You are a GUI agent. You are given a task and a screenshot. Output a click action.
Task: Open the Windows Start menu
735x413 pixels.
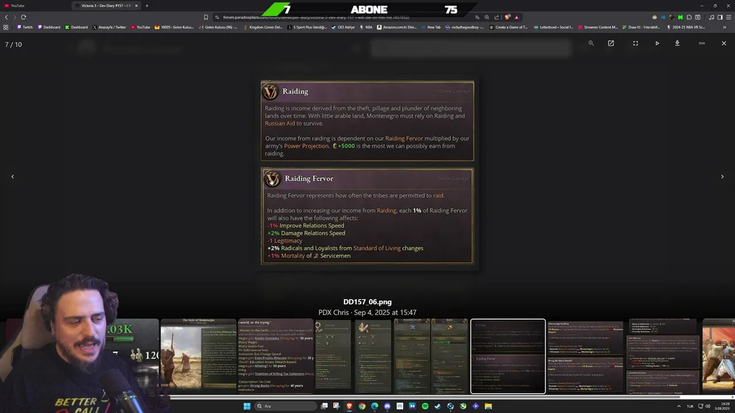[x=247, y=406]
